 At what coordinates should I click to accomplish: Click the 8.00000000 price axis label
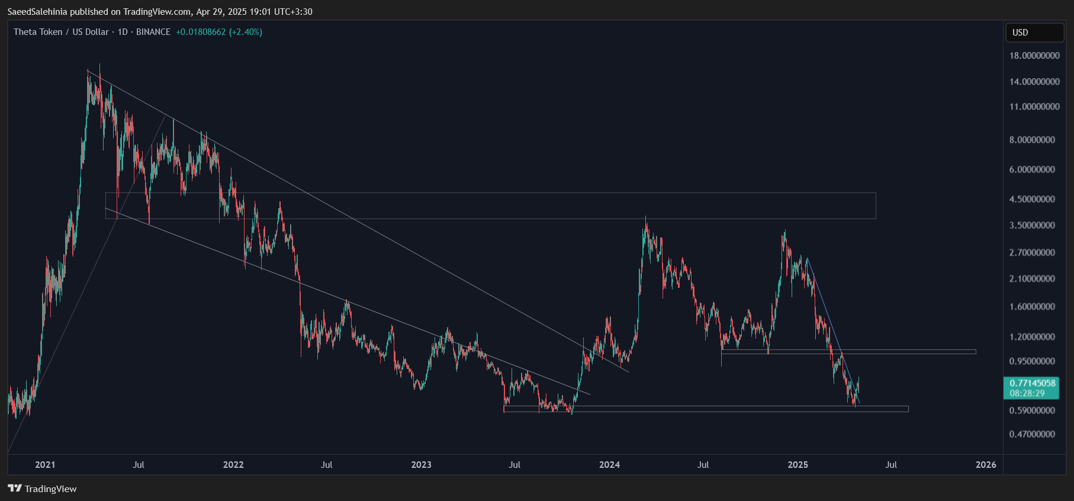pos(1032,140)
